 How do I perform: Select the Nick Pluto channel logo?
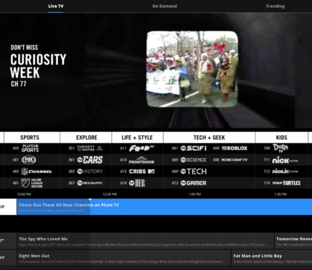pos(285,160)
